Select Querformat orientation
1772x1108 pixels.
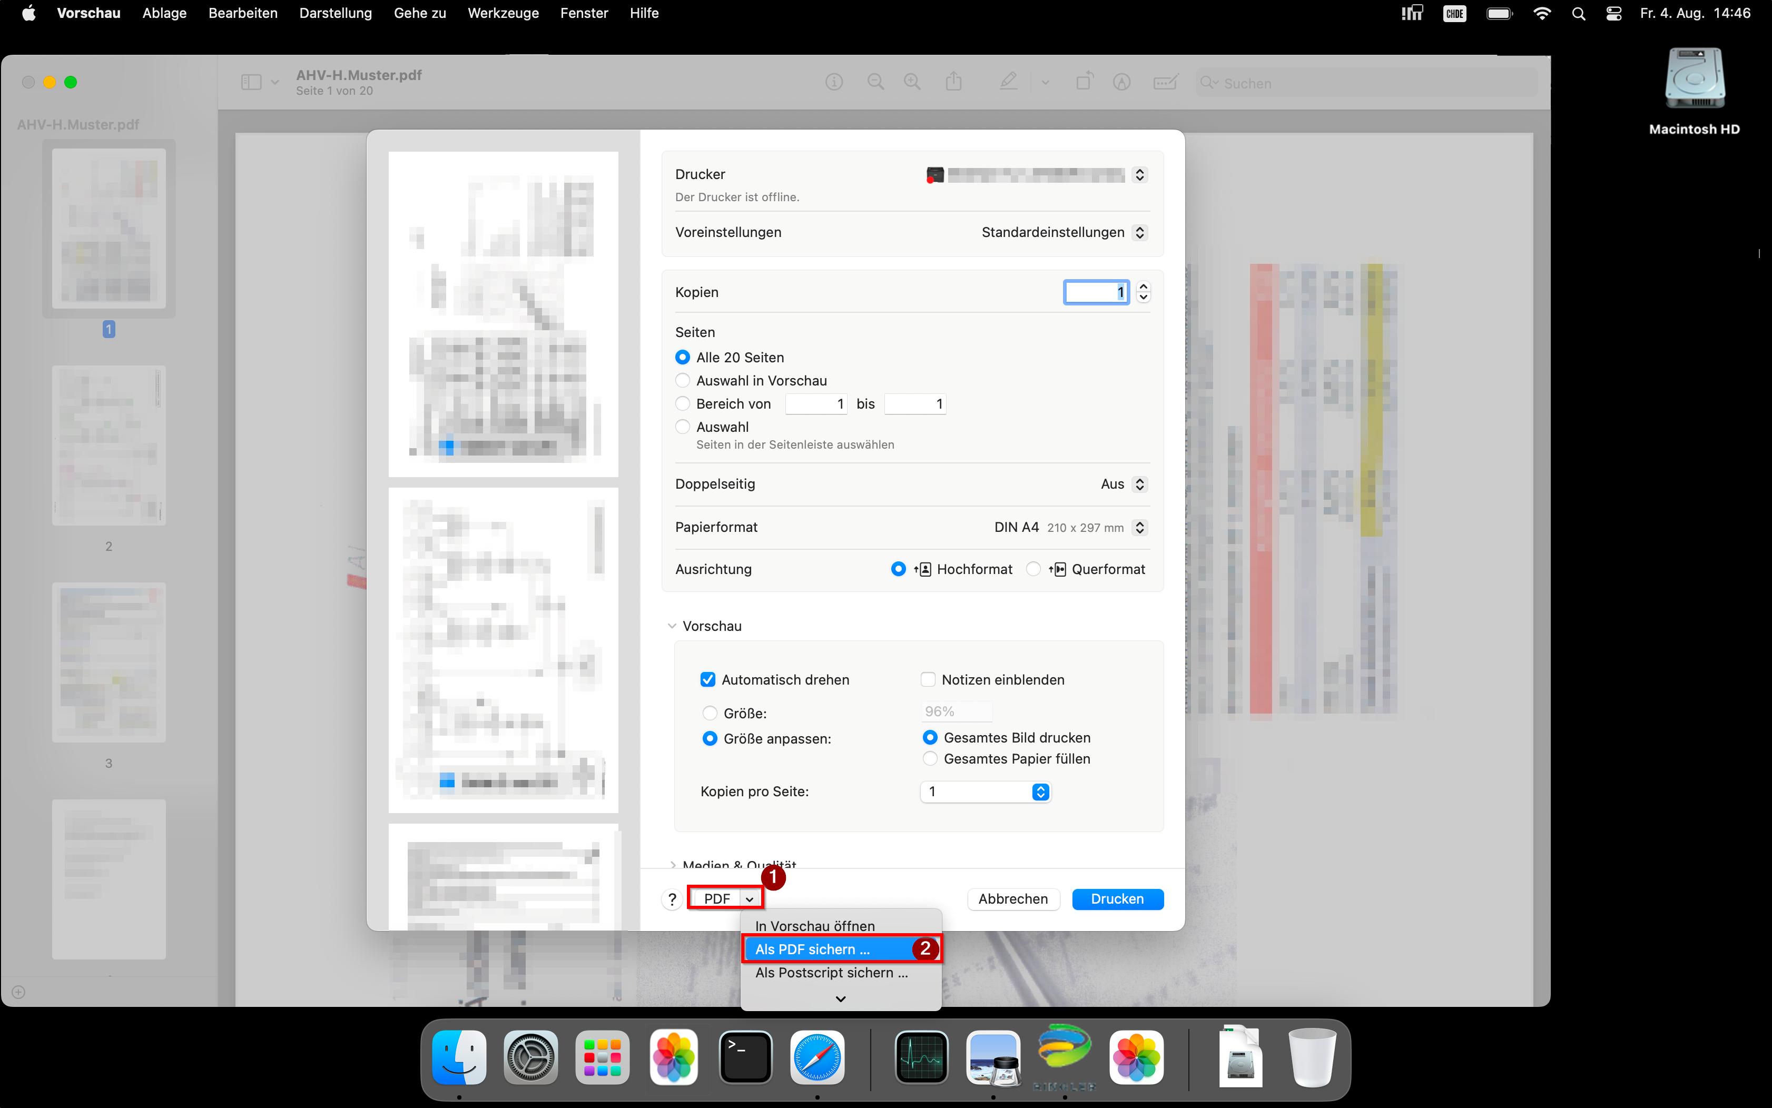(x=1033, y=569)
